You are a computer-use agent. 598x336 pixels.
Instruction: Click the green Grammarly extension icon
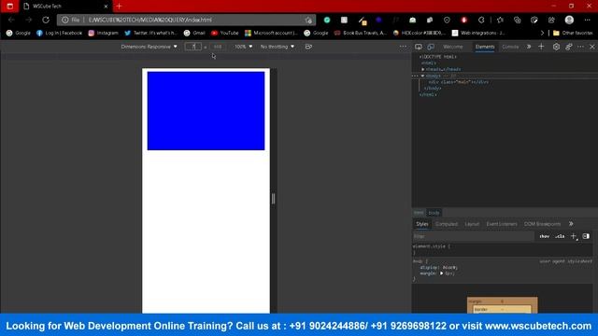(327, 20)
